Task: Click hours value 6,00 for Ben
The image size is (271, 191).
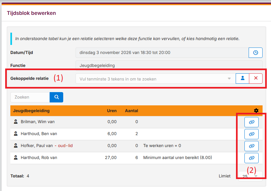Action: pyautogui.click(x=112, y=133)
